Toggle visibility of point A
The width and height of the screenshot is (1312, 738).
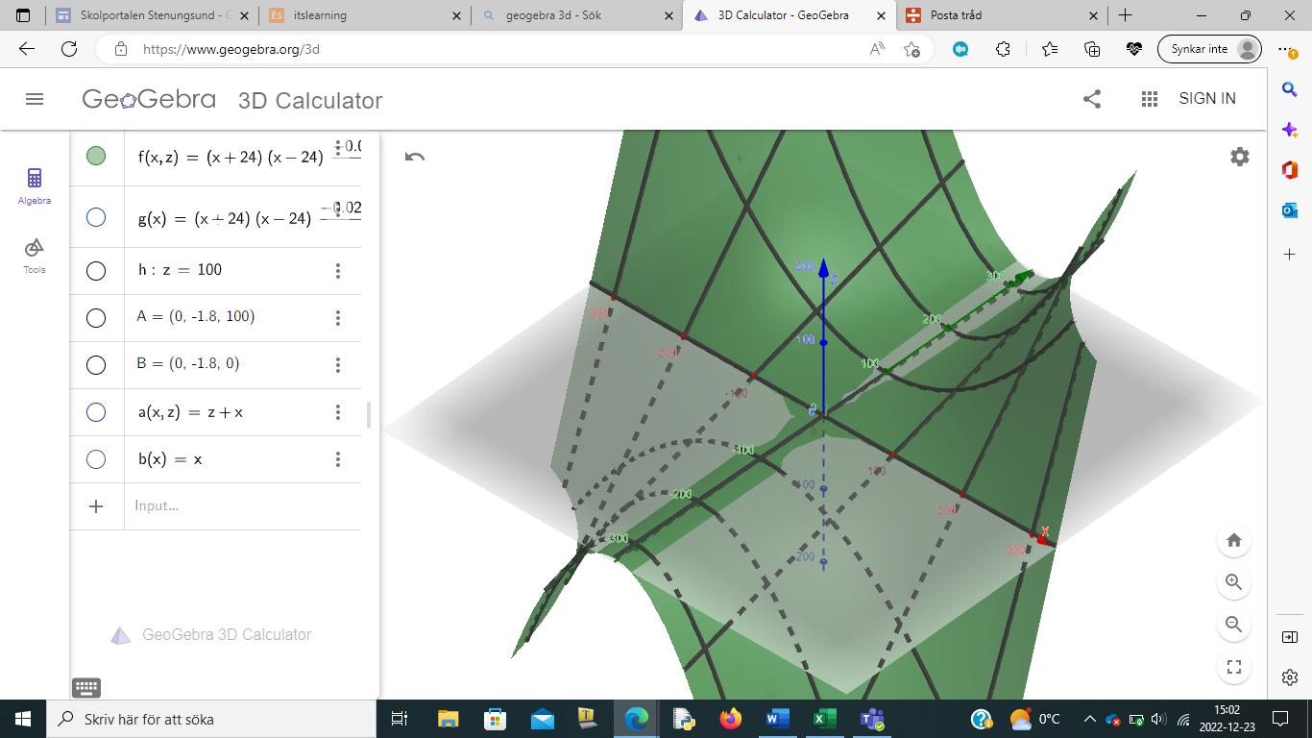coord(96,318)
